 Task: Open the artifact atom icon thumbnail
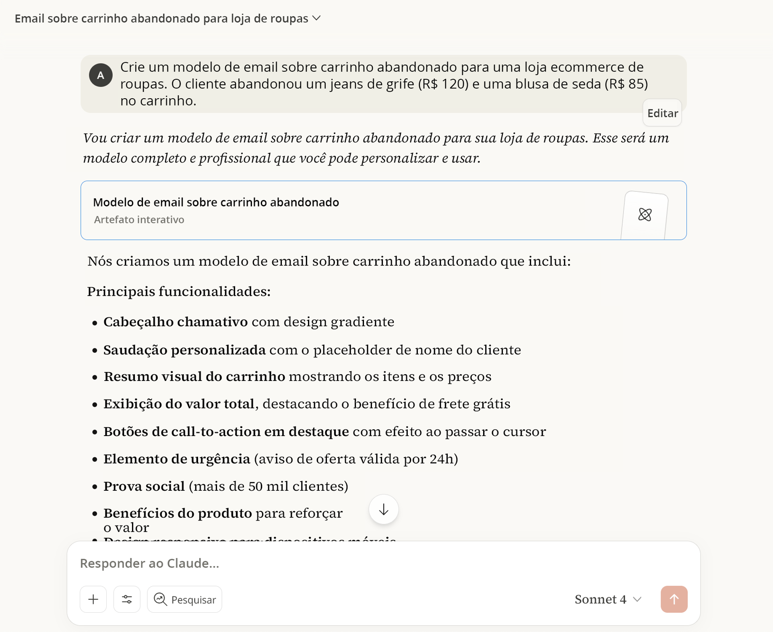[645, 214]
